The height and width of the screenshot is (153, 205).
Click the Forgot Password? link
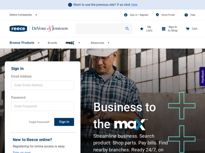click(x=39, y=122)
